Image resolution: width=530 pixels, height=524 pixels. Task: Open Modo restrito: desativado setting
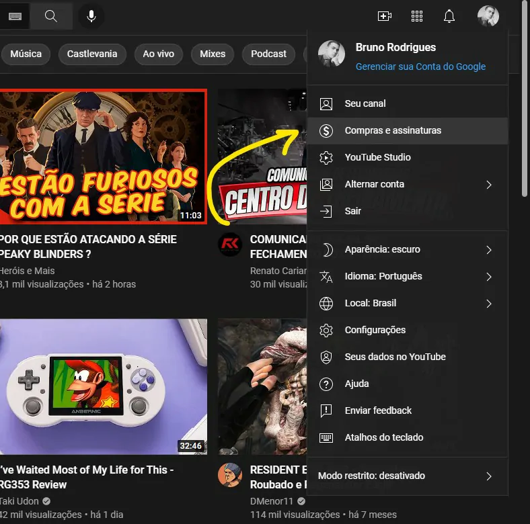(408, 476)
